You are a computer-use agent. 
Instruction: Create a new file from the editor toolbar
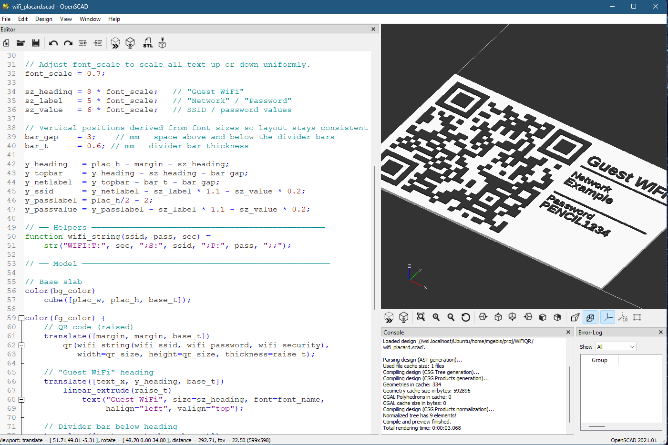tap(6, 43)
